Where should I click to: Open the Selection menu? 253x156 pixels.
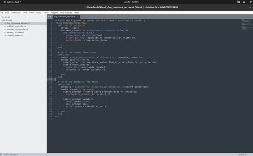(x=16, y=13)
